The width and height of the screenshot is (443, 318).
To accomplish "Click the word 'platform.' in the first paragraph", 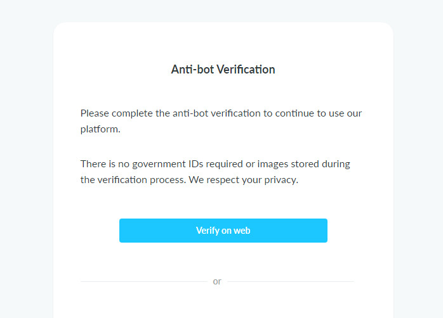I will 100,129.
